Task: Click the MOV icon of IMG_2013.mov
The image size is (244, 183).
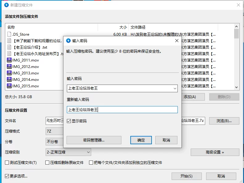Action: [9, 73]
